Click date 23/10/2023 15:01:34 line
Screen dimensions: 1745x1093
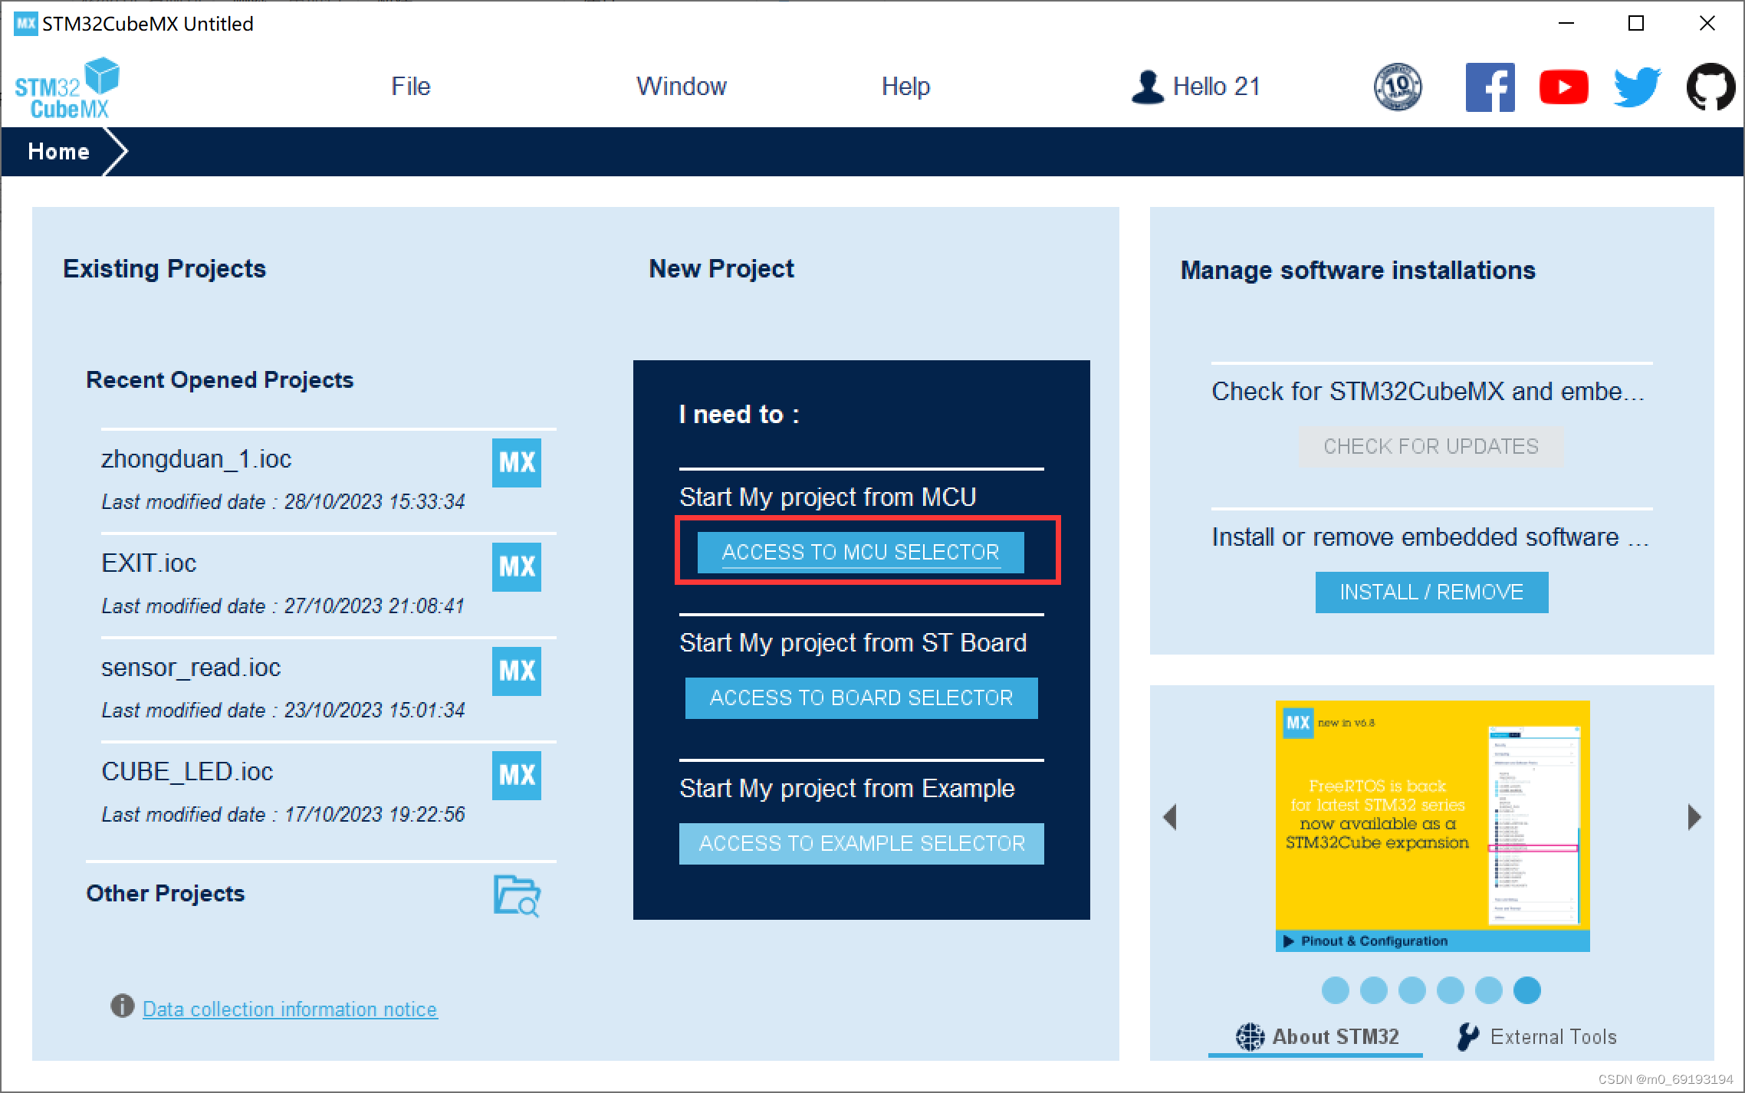pos(283,710)
